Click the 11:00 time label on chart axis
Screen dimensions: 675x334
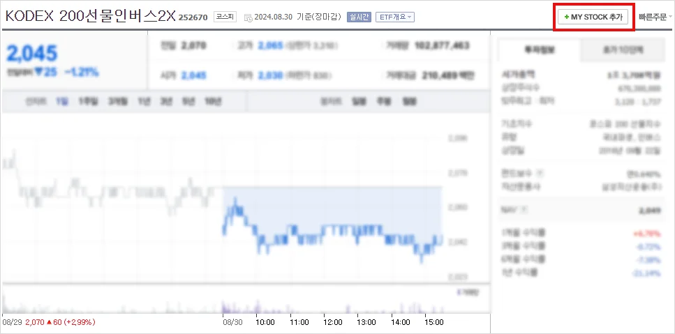[299, 322]
